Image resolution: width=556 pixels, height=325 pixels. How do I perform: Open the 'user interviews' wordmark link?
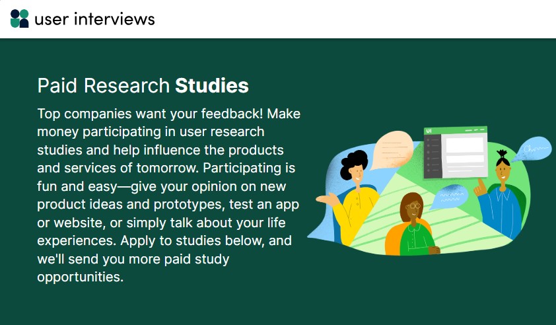[94, 19]
